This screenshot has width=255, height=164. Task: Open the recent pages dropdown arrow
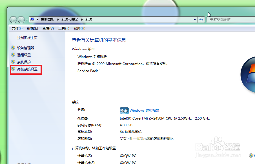click(x=27, y=20)
